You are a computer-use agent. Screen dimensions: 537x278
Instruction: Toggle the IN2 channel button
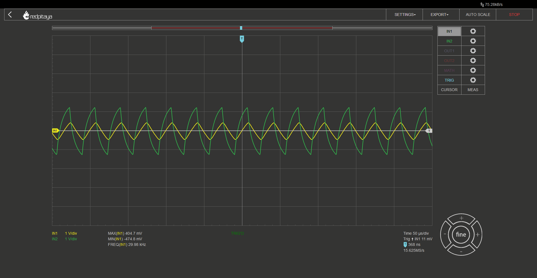tap(449, 41)
